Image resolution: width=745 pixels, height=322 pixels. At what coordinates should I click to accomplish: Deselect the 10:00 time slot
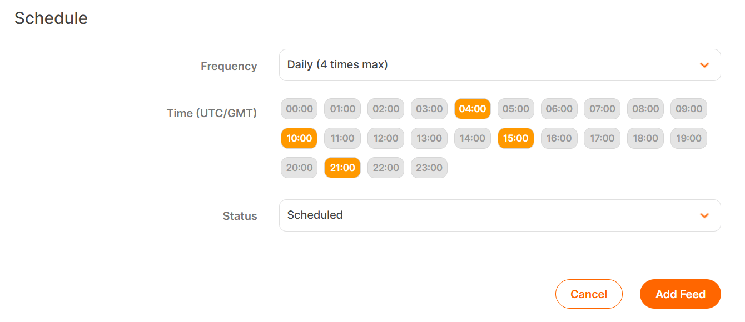[299, 138]
